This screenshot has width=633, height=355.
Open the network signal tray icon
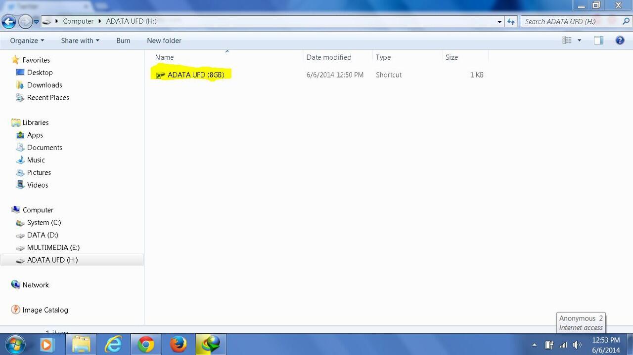(x=563, y=345)
